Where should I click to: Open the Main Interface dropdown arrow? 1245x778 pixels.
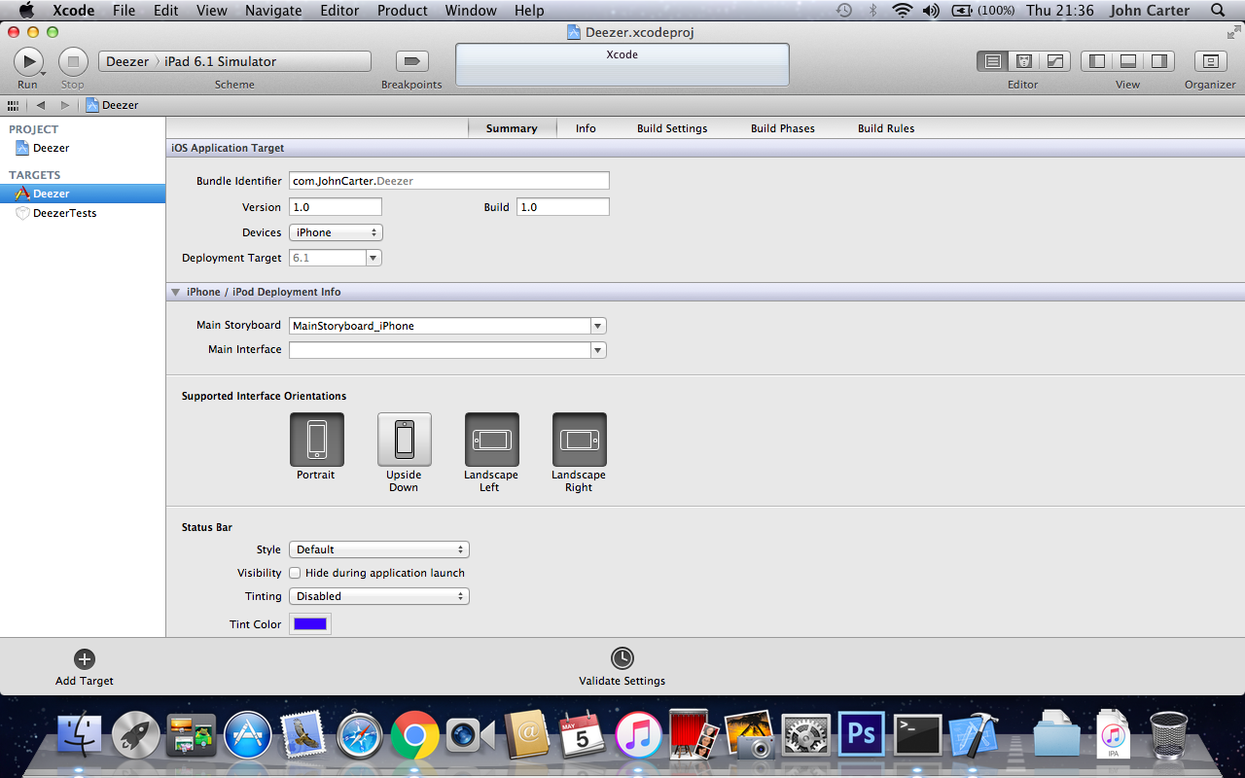tap(598, 350)
